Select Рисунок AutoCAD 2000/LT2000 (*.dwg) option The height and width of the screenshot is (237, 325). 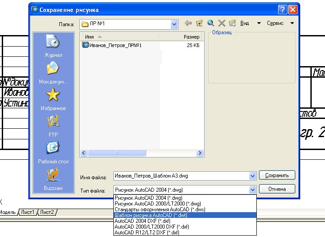pos(185,204)
